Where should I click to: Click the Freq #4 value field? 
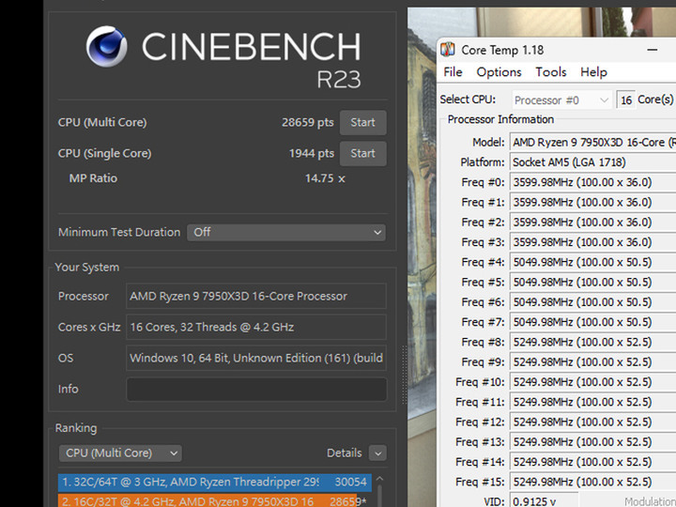(593, 262)
